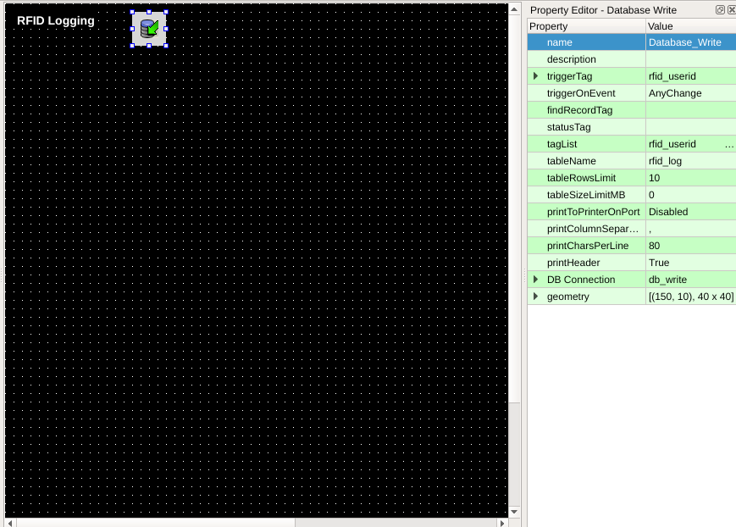Open the tagList ellipsis editor button
This screenshot has height=527, width=736.
[x=729, y=144]
